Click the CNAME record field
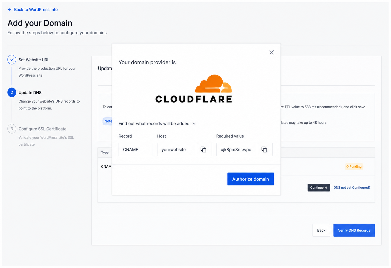391x268 pixels. (x=136, y=150)
